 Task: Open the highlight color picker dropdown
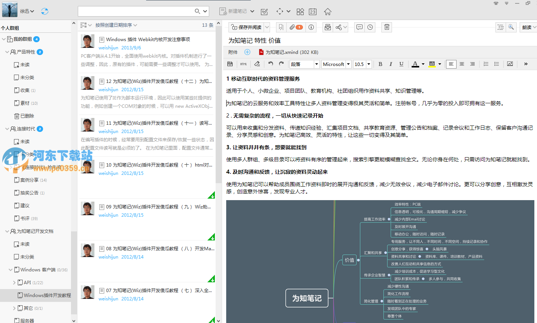click(439, 64)
